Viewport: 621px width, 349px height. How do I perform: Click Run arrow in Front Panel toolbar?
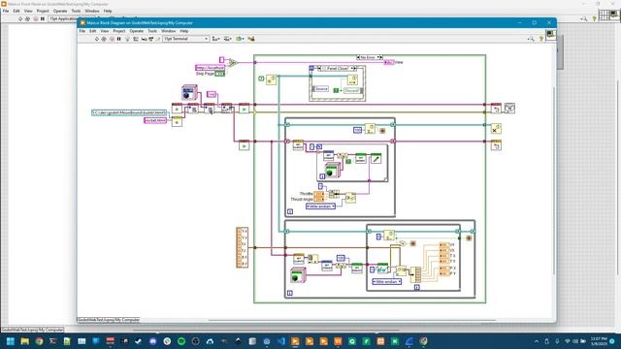20,18
